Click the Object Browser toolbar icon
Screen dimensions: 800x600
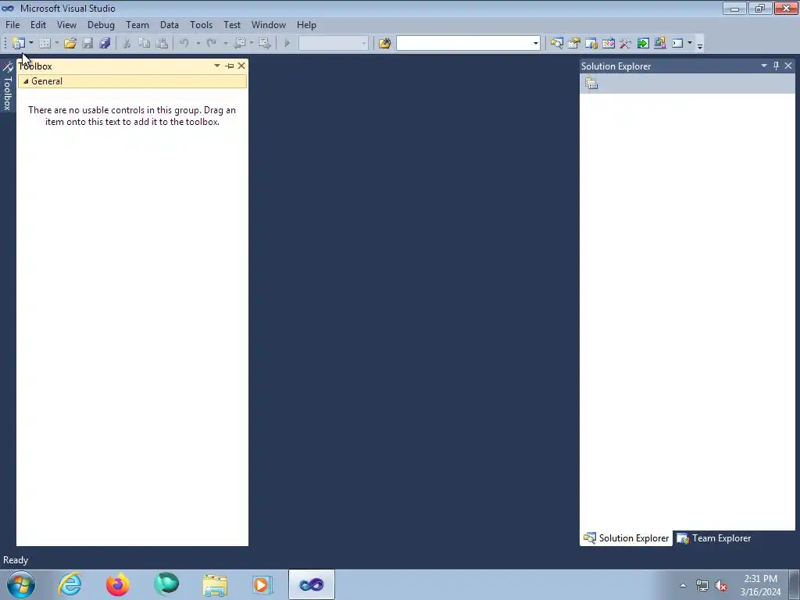pos(609,44)
